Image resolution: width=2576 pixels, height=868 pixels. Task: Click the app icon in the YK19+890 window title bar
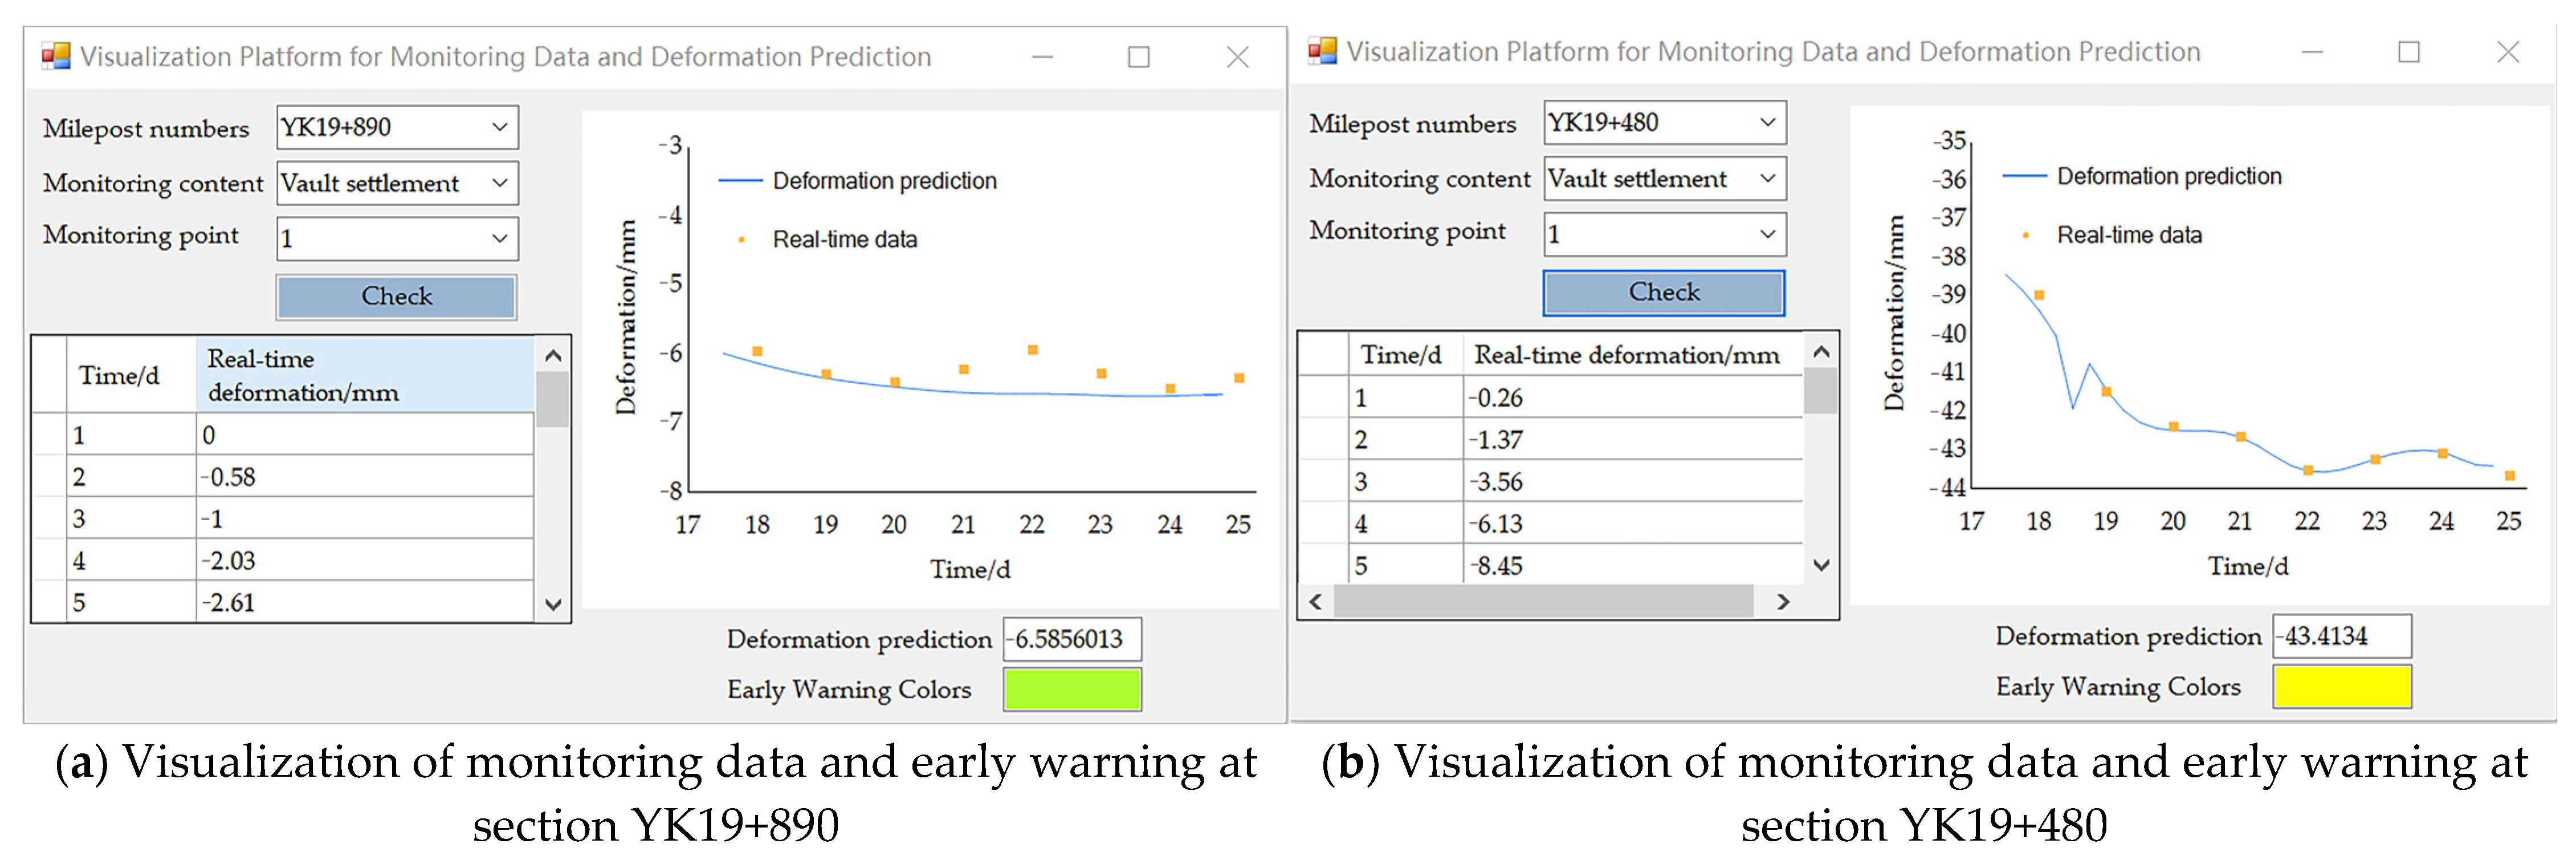(56, 56)
